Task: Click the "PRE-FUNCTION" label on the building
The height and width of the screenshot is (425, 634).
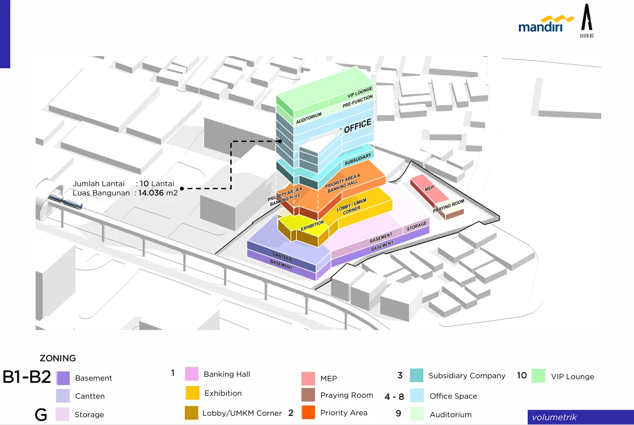Action: pos(357,102)
